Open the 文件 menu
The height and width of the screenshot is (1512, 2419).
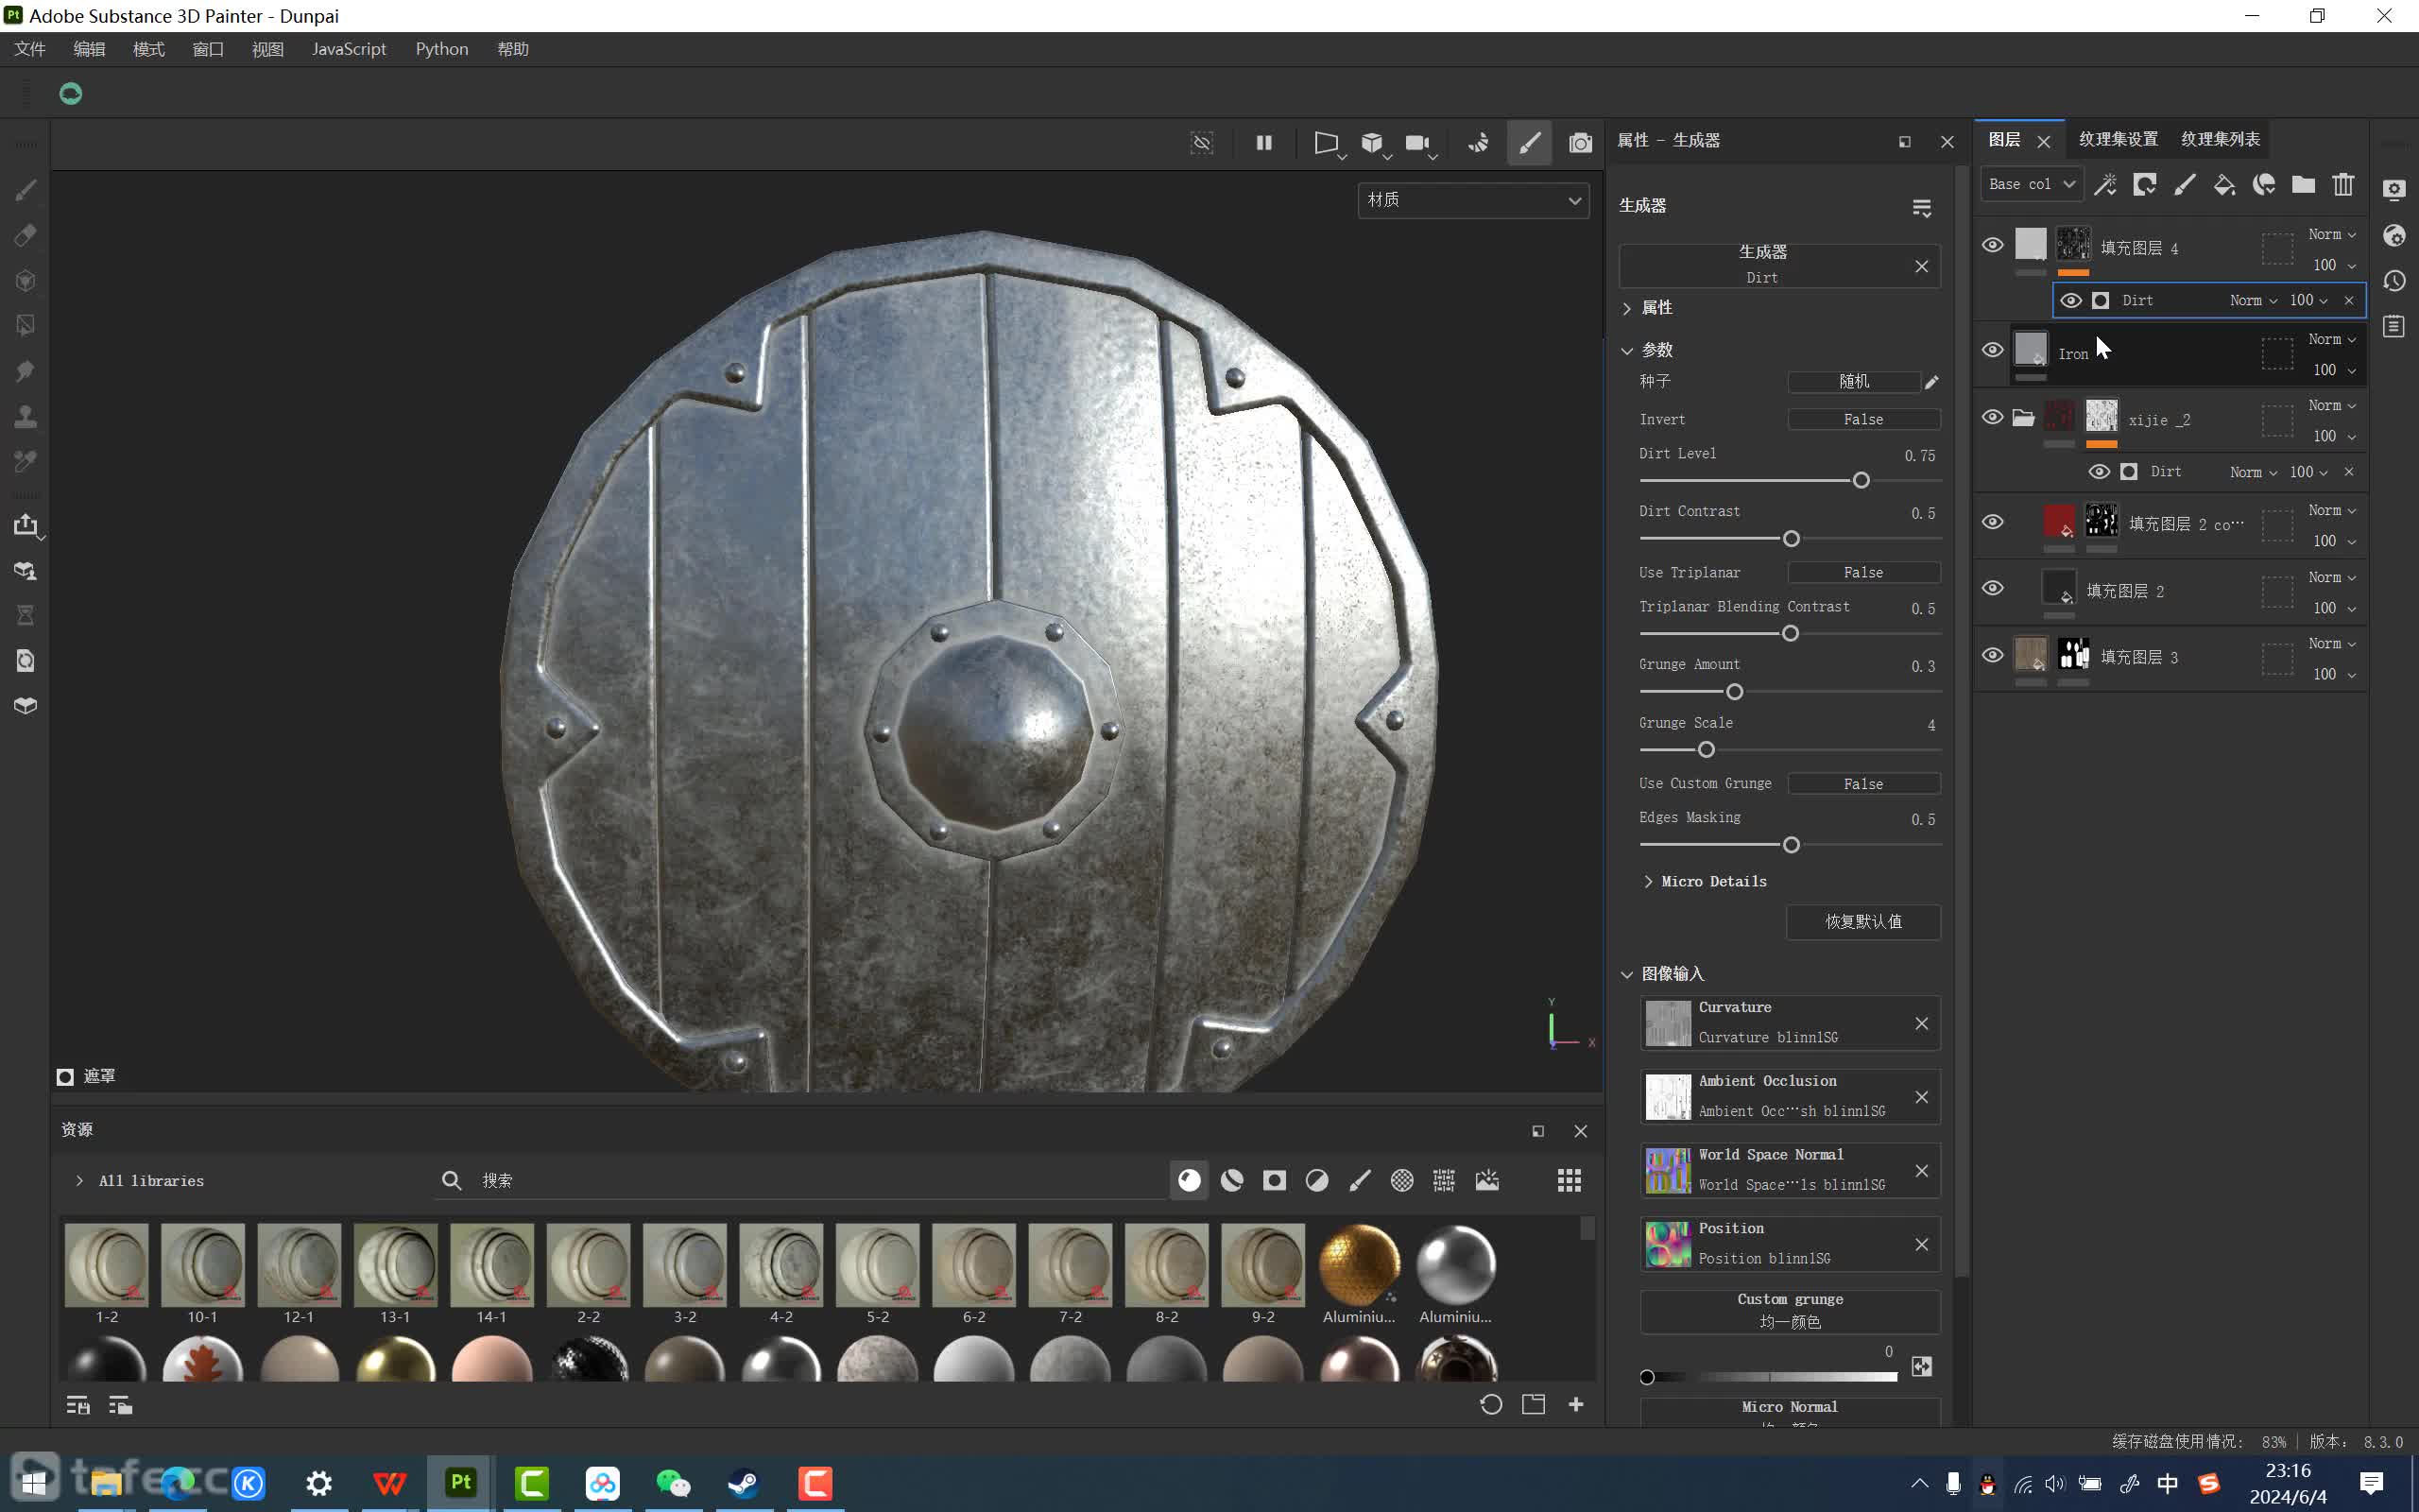tap(30, 49)
